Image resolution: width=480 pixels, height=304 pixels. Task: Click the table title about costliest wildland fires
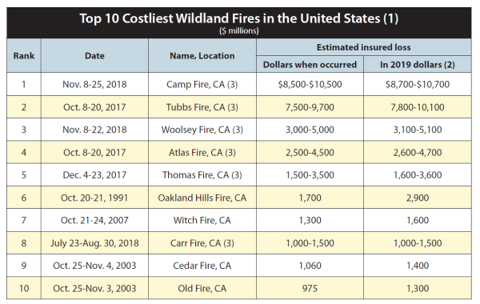(x=238, y=18)
